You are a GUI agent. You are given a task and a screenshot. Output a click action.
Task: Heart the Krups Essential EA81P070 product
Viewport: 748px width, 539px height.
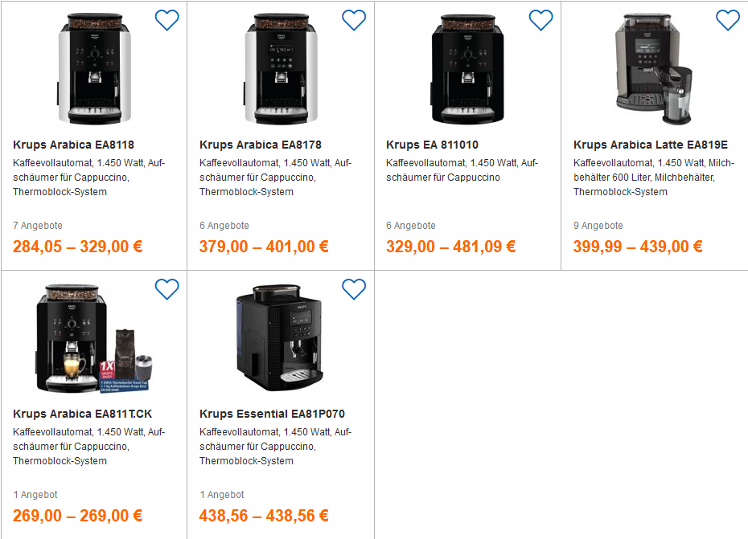[x=354, y=289]
